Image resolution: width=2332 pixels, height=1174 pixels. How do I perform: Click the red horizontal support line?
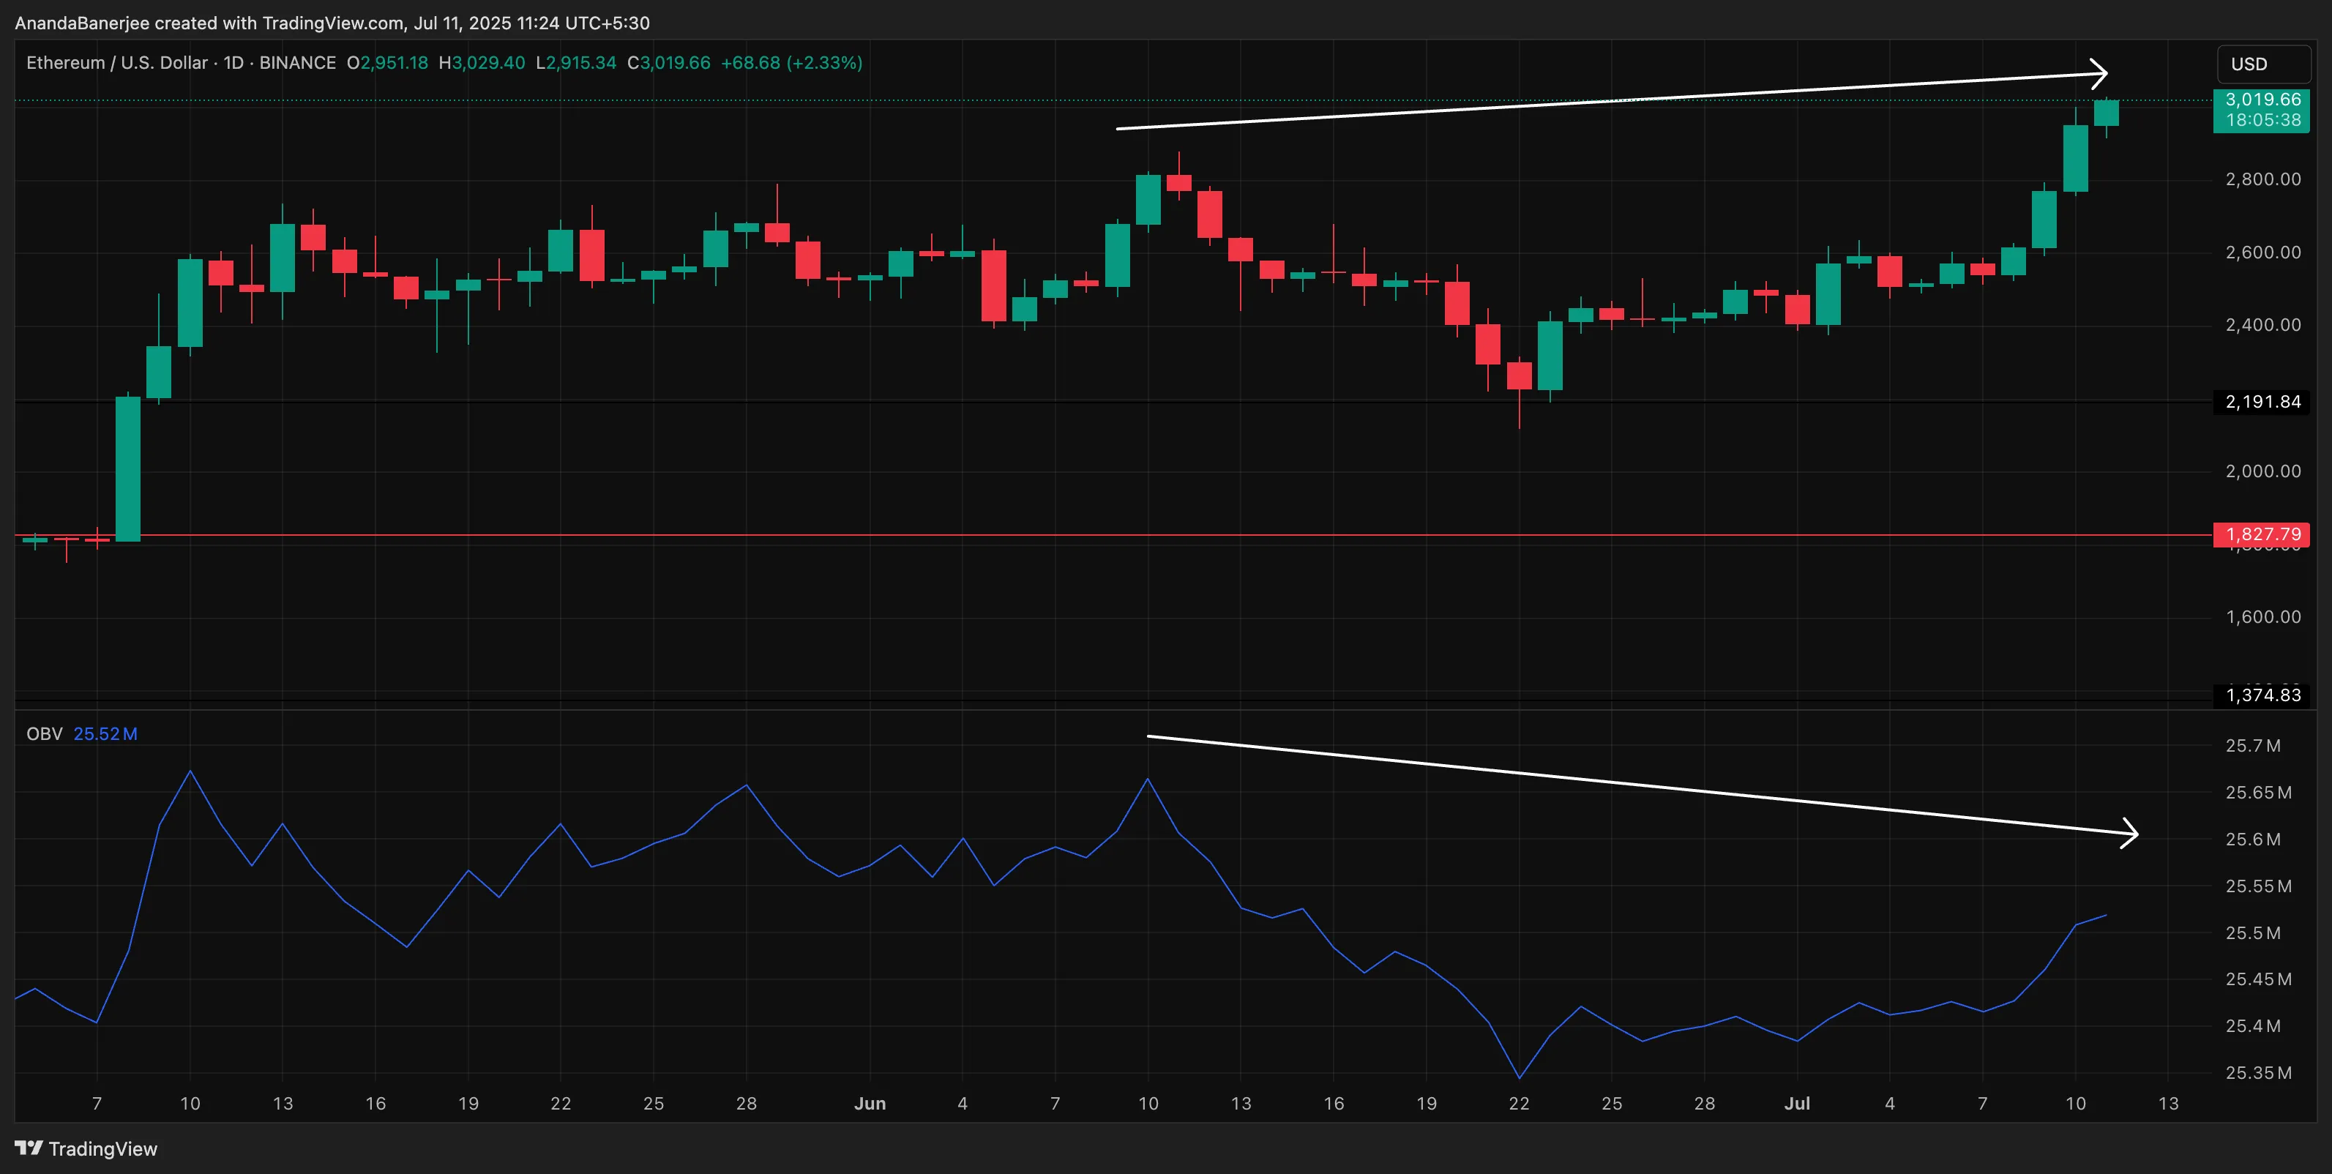click(1086, 535)
